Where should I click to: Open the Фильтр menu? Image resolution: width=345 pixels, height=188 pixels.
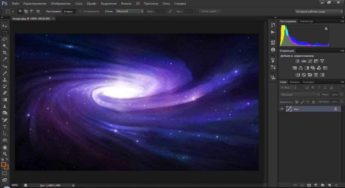click(x=127, y=3)
